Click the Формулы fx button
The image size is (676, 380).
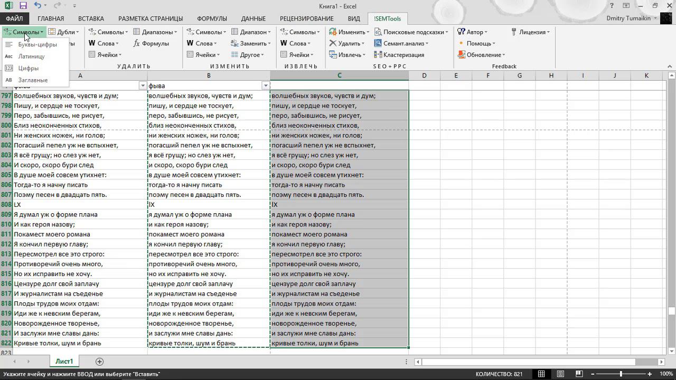(x=151, y=43)
